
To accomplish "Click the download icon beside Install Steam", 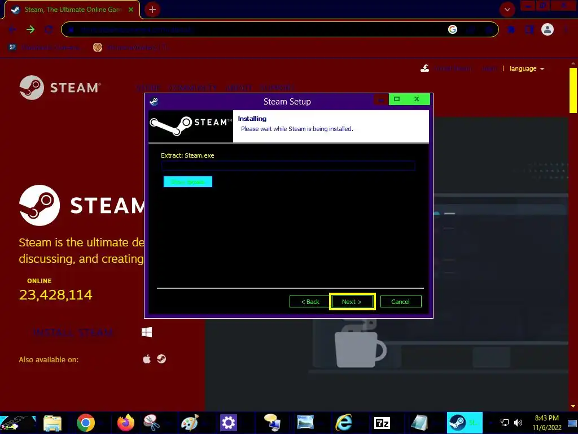I will pyautogui.click(x=424, y=68).
